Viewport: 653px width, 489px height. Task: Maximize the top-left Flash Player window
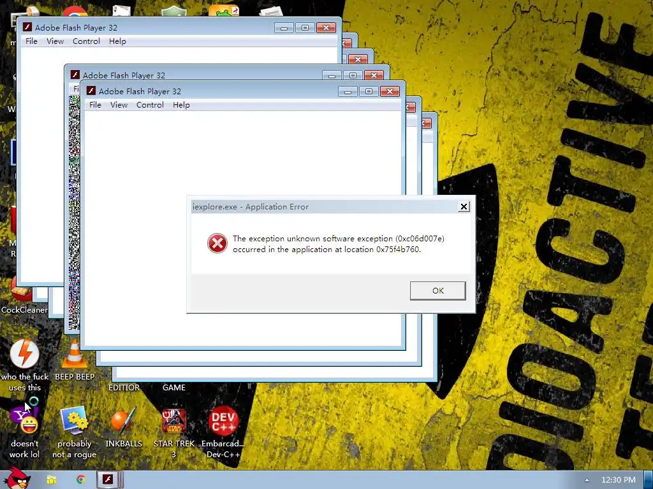(305, 27)
